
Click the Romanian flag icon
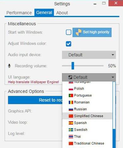point(71,102)
